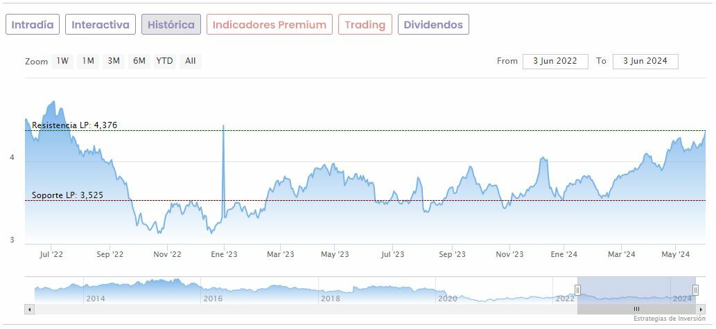Select the Histórica tab
Image resolution: width=716 pixels, height=329 pixels.
171,25
